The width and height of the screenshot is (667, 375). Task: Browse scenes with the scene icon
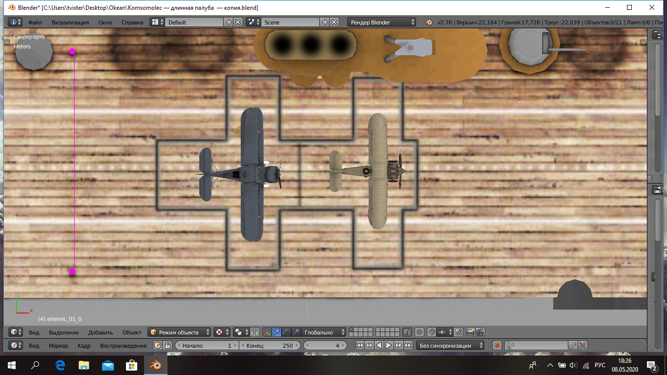pos(253,22)
